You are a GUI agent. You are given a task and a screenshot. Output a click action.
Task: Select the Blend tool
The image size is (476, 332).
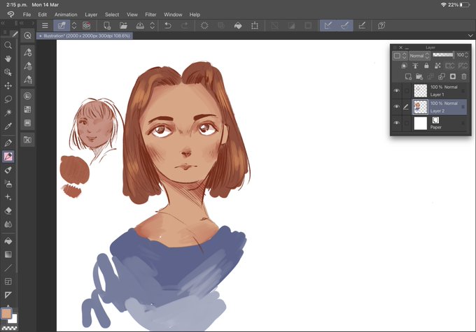[x=8, y=224]
